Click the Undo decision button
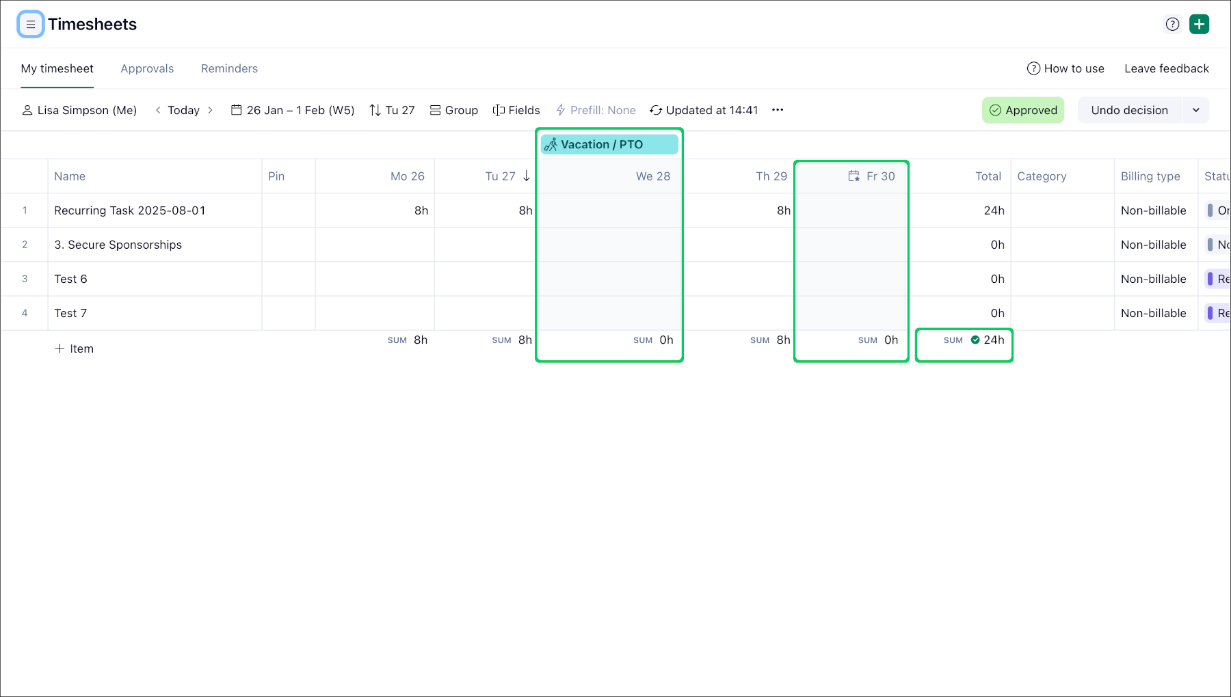 pos(1129,110)
